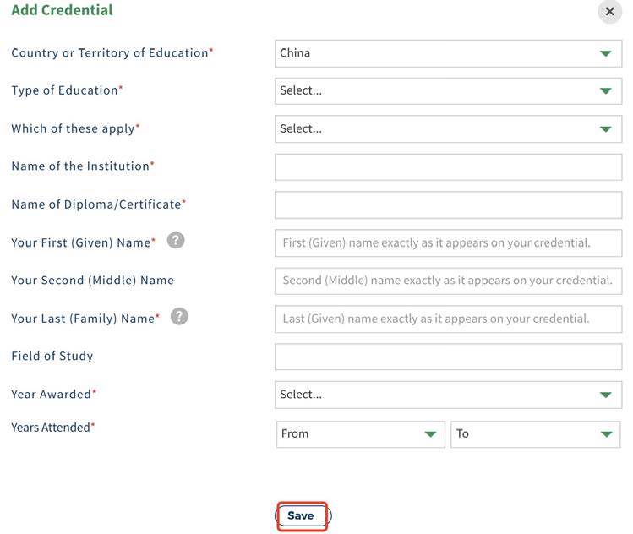Click the Year Awarded green arrow
The image size is (633, 534).
(606, 395)
